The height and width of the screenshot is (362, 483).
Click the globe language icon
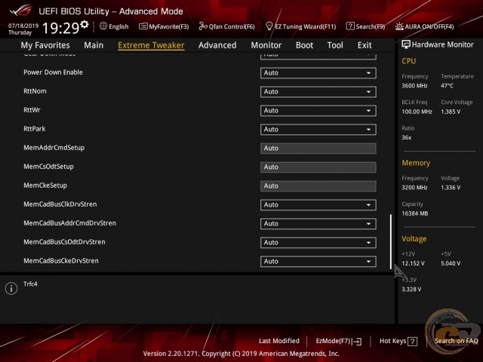click(103, 26)
